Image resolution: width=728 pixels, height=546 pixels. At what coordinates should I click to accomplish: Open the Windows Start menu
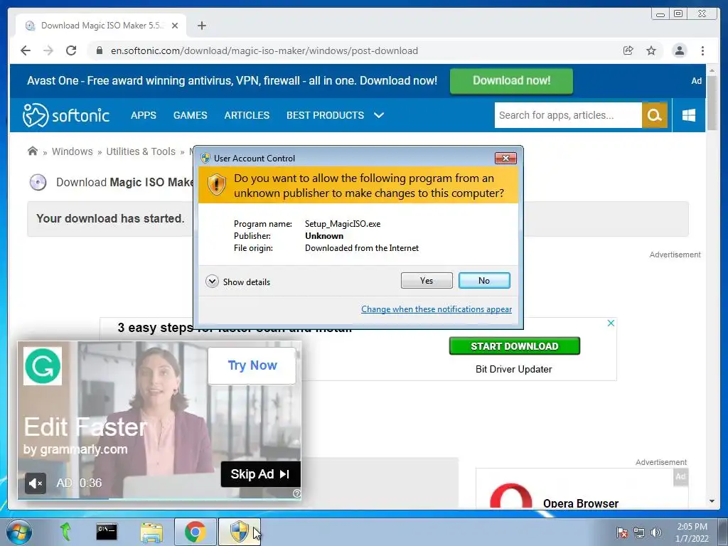(x=19, y=532)
